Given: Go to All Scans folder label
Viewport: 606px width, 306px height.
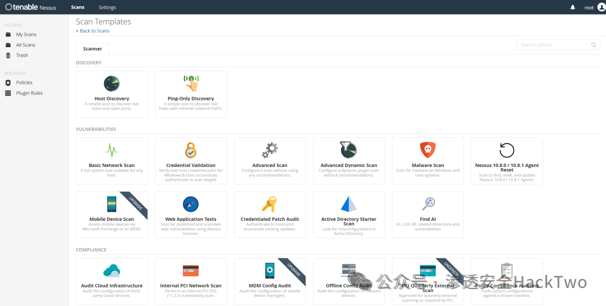Looking at the screenshot, I should click(x=25, y=45).
